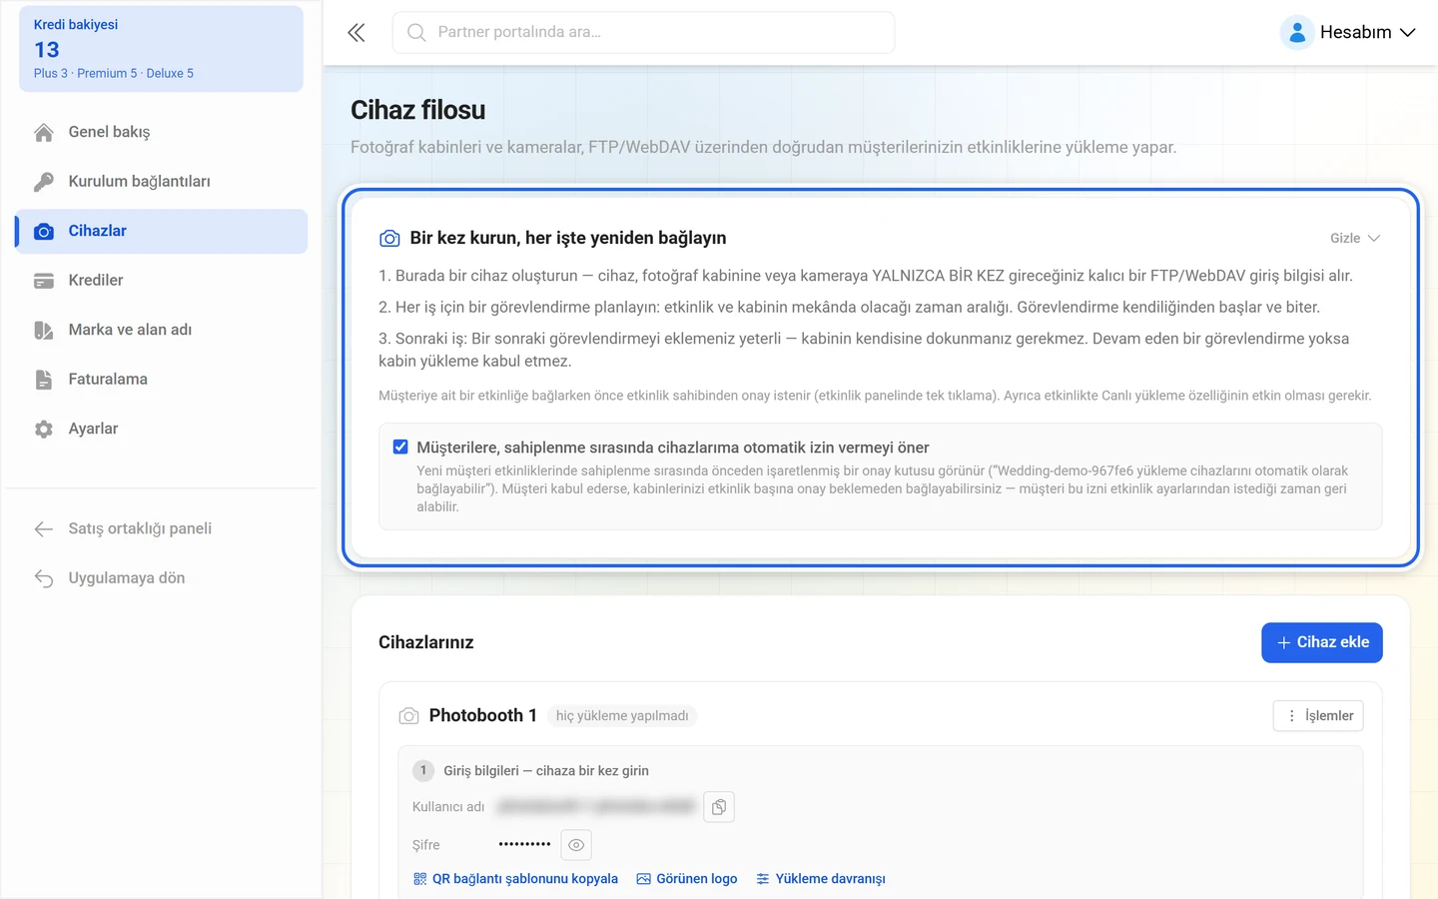This screenshot has width=1438, height=899.
Task: Reveal the password with the eye icon
Action: [x=576, y=845]
